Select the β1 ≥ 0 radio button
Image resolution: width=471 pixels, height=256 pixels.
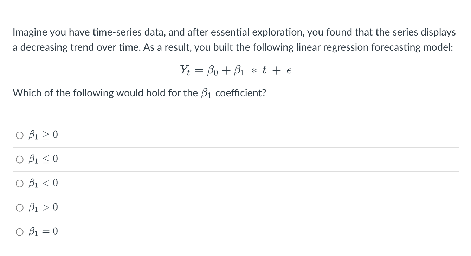(x=19, y=135)
